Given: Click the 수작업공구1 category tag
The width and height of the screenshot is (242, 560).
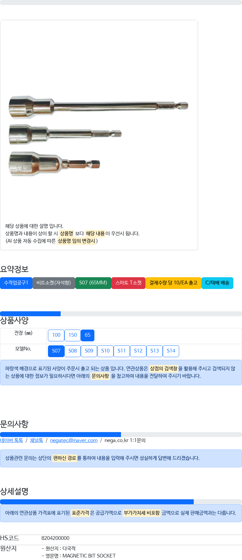Looking at the screenshot, I should click(x=16, y=283).
